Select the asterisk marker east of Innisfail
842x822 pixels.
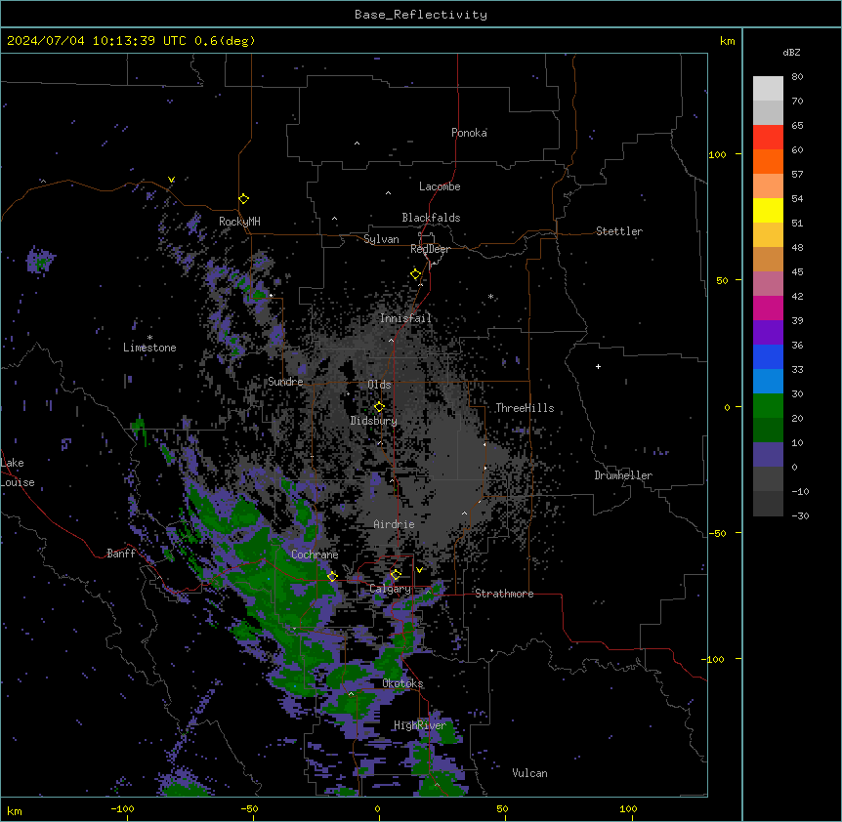pos(490,296)
